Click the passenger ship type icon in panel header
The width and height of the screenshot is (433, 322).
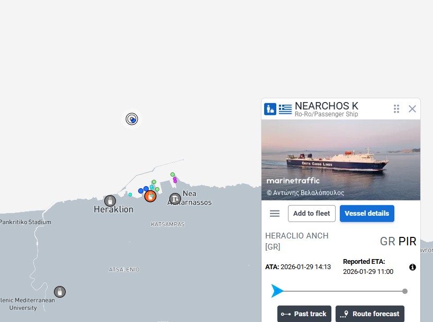[270, 109]
